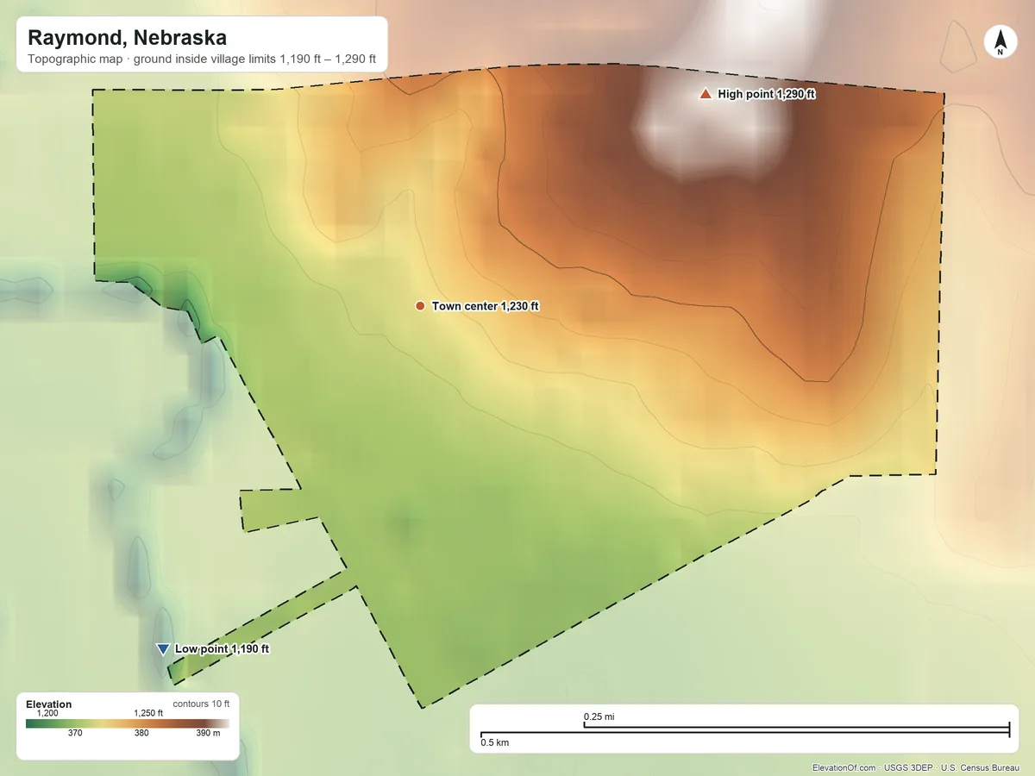Screen dimensions: 1035x776
Task: Click the elevation color gradient bar
Action: coord(128,723)
